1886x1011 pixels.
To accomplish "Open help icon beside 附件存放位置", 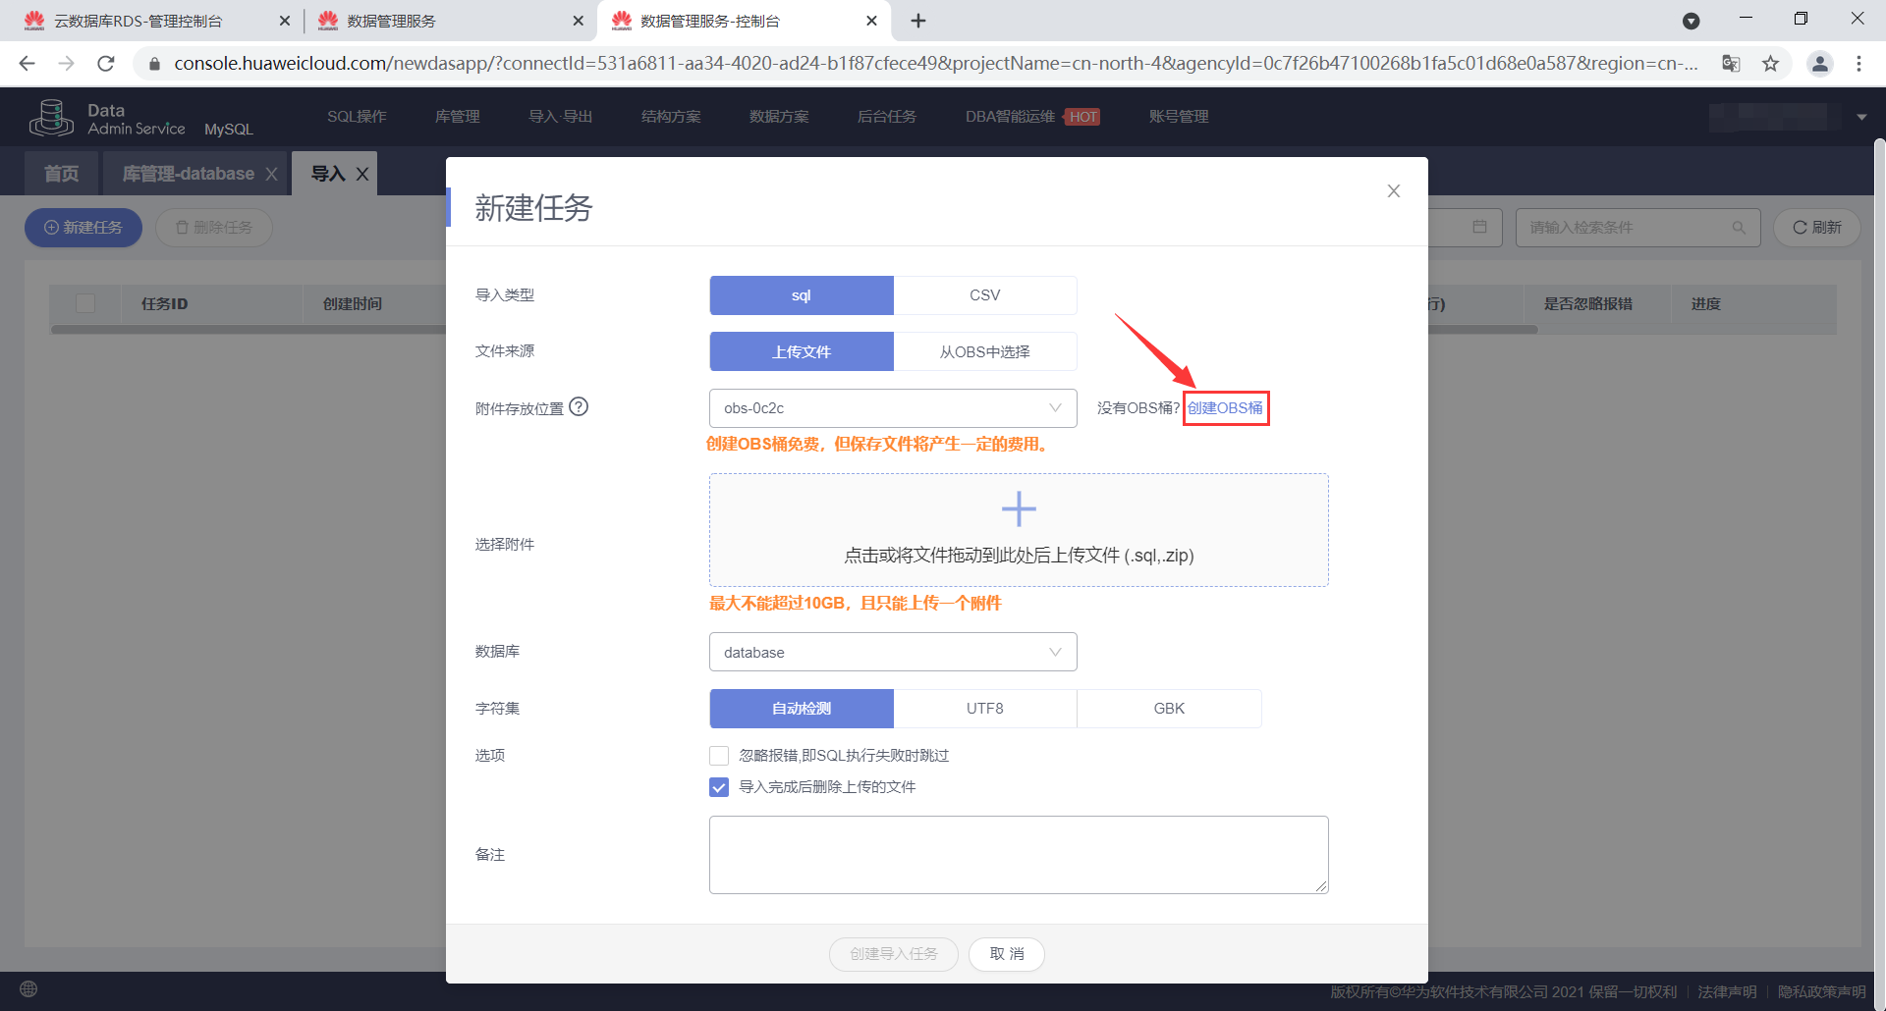I will (x=579, y=406).
